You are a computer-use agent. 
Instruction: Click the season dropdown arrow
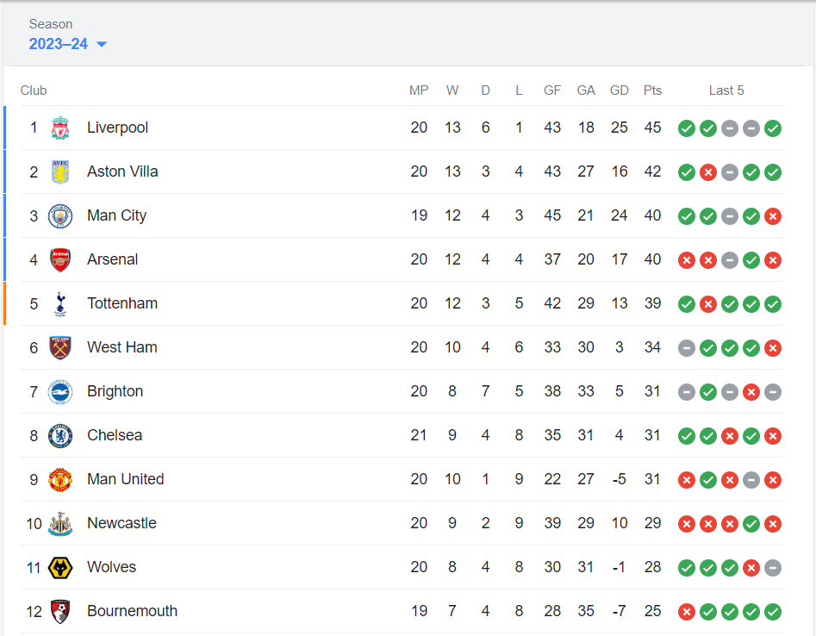102,45
